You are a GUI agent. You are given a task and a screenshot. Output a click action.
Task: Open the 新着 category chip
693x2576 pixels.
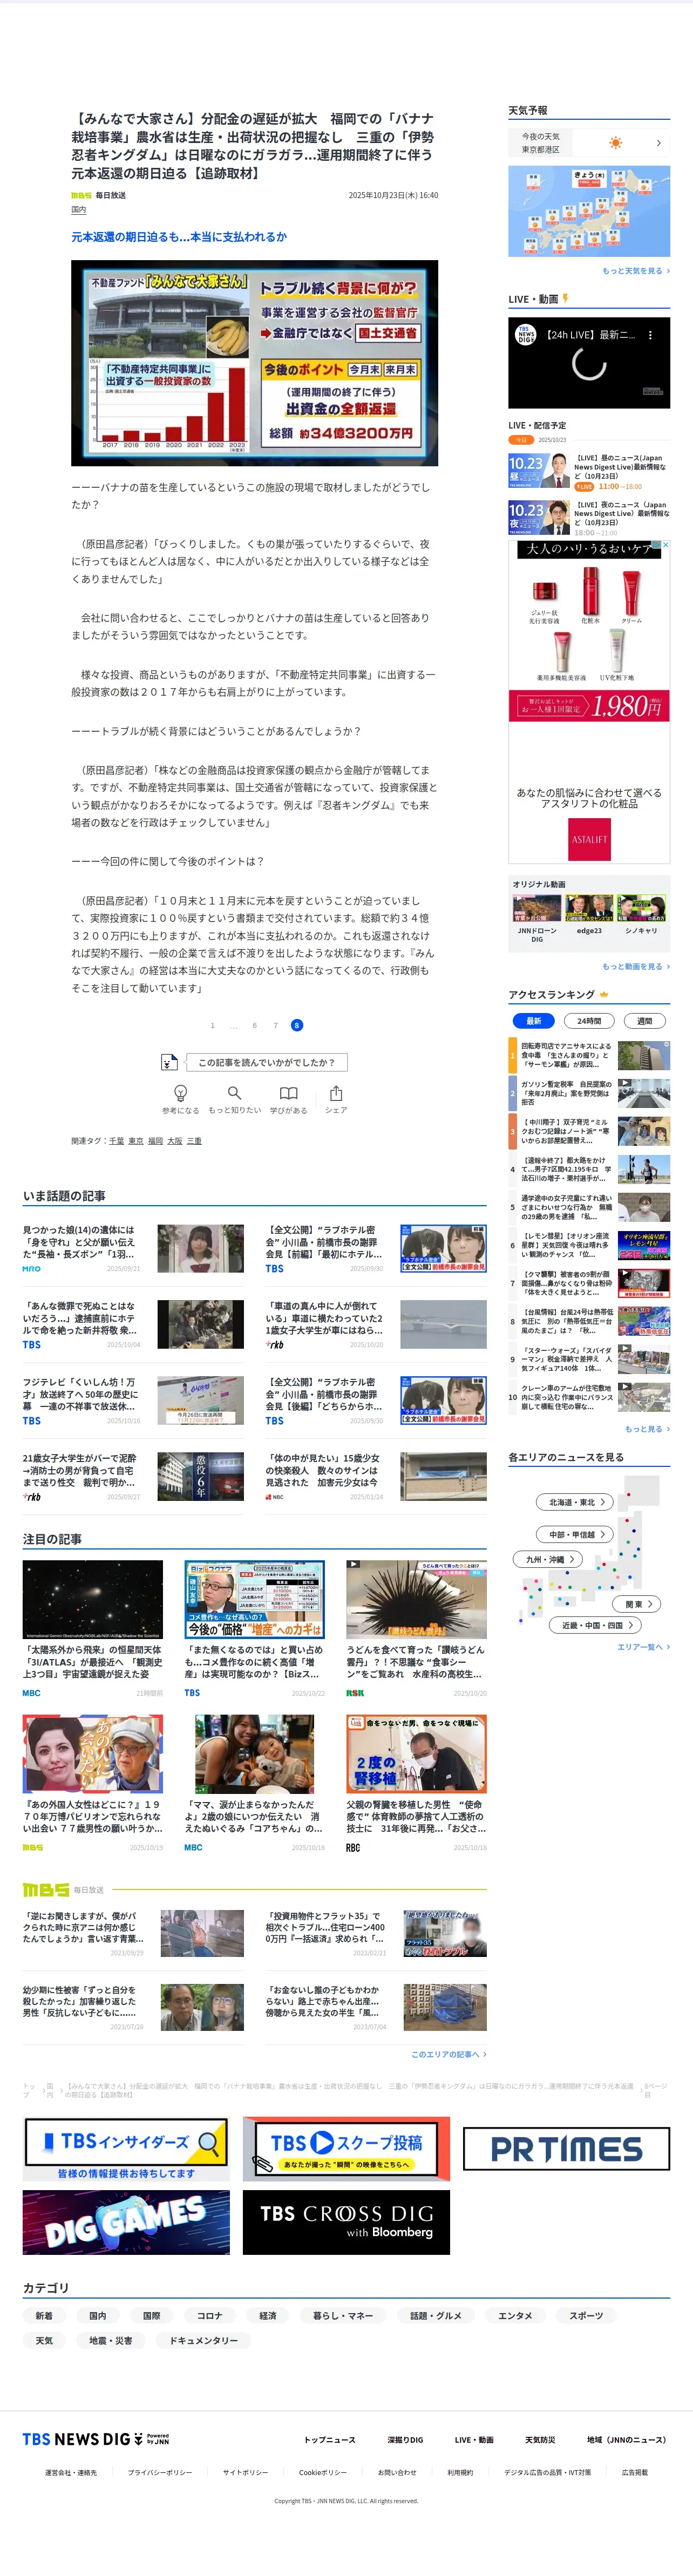coord(44,2316)
